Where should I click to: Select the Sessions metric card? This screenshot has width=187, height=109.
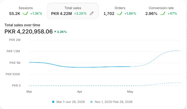click(25, 11)
